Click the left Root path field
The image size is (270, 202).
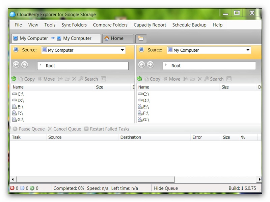(x=83, y=66)
